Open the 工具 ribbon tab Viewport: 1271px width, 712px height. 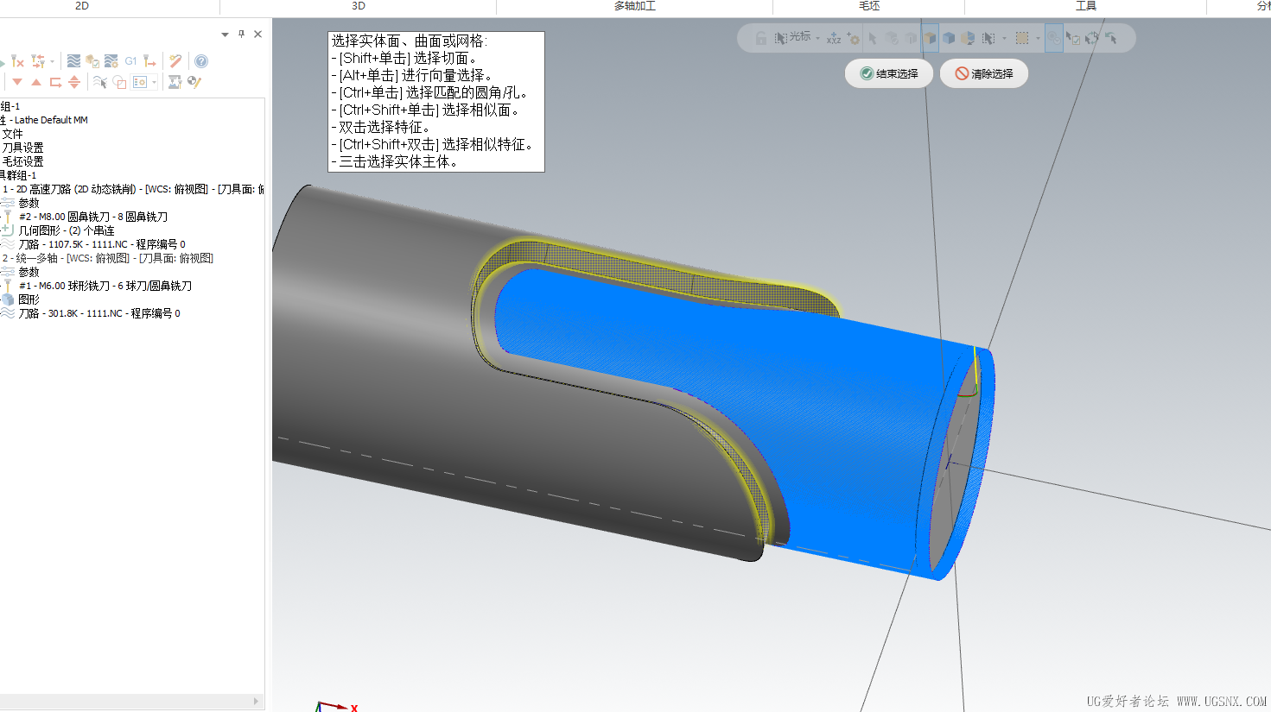1086,6
